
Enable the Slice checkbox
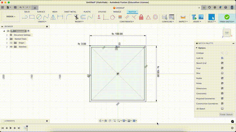pyautogui.click(x=222, y=73)
